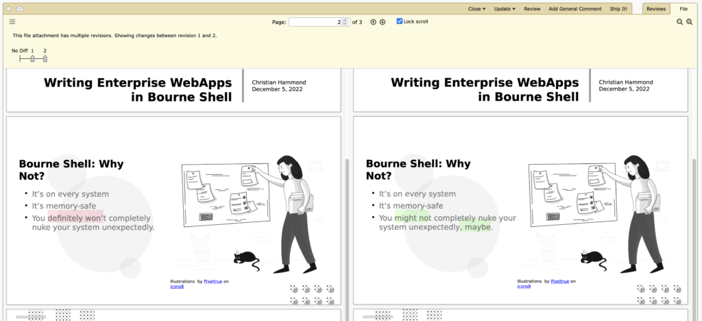Screen dimensions: 702x321
Task: Click 'December 5, 2022' date in right slide
Action: [x=624, y=89]
